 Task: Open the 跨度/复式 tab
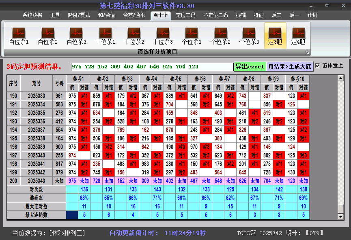tap(79, 15)
